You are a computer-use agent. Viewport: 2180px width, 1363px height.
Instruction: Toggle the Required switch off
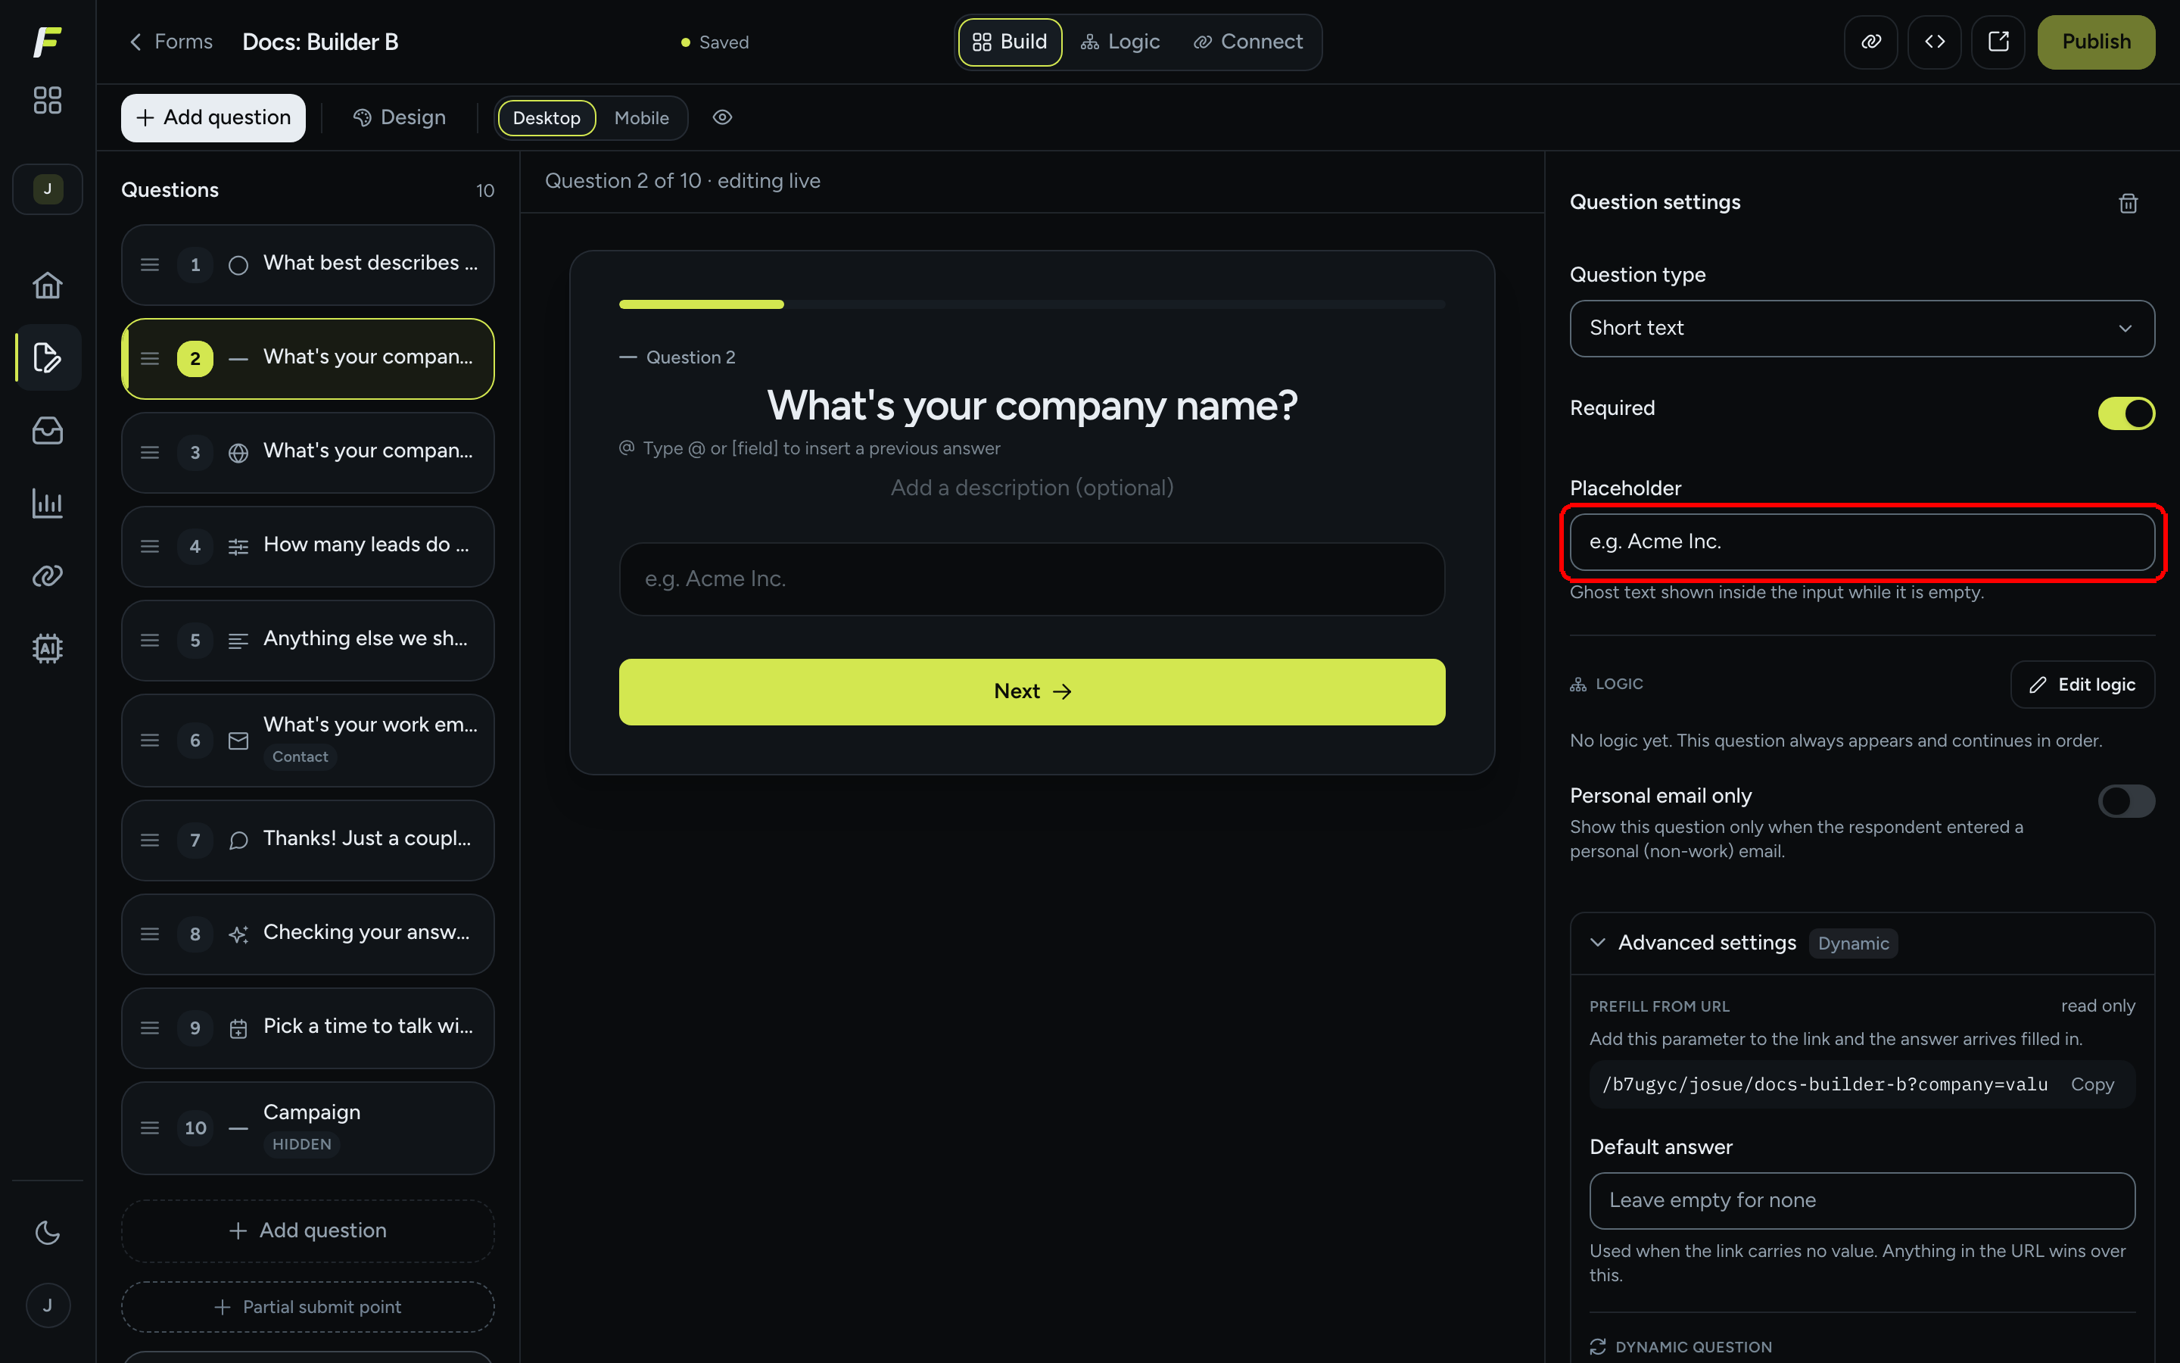[2126, 413]
